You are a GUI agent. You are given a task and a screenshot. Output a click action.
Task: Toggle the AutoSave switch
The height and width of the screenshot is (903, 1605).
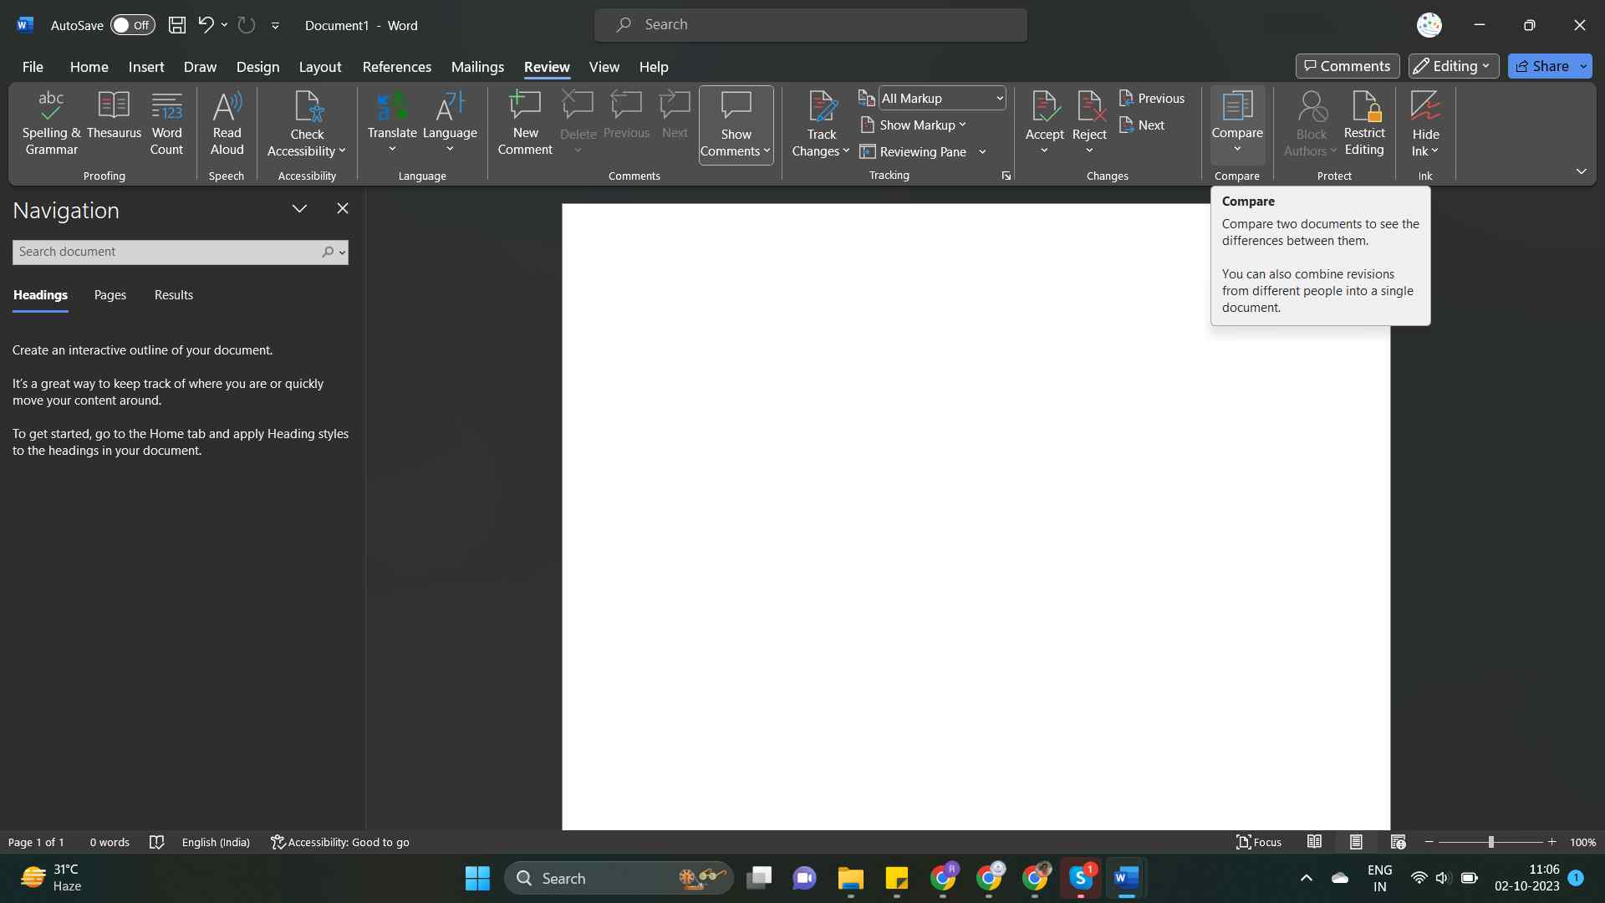(x=132, y=25)
